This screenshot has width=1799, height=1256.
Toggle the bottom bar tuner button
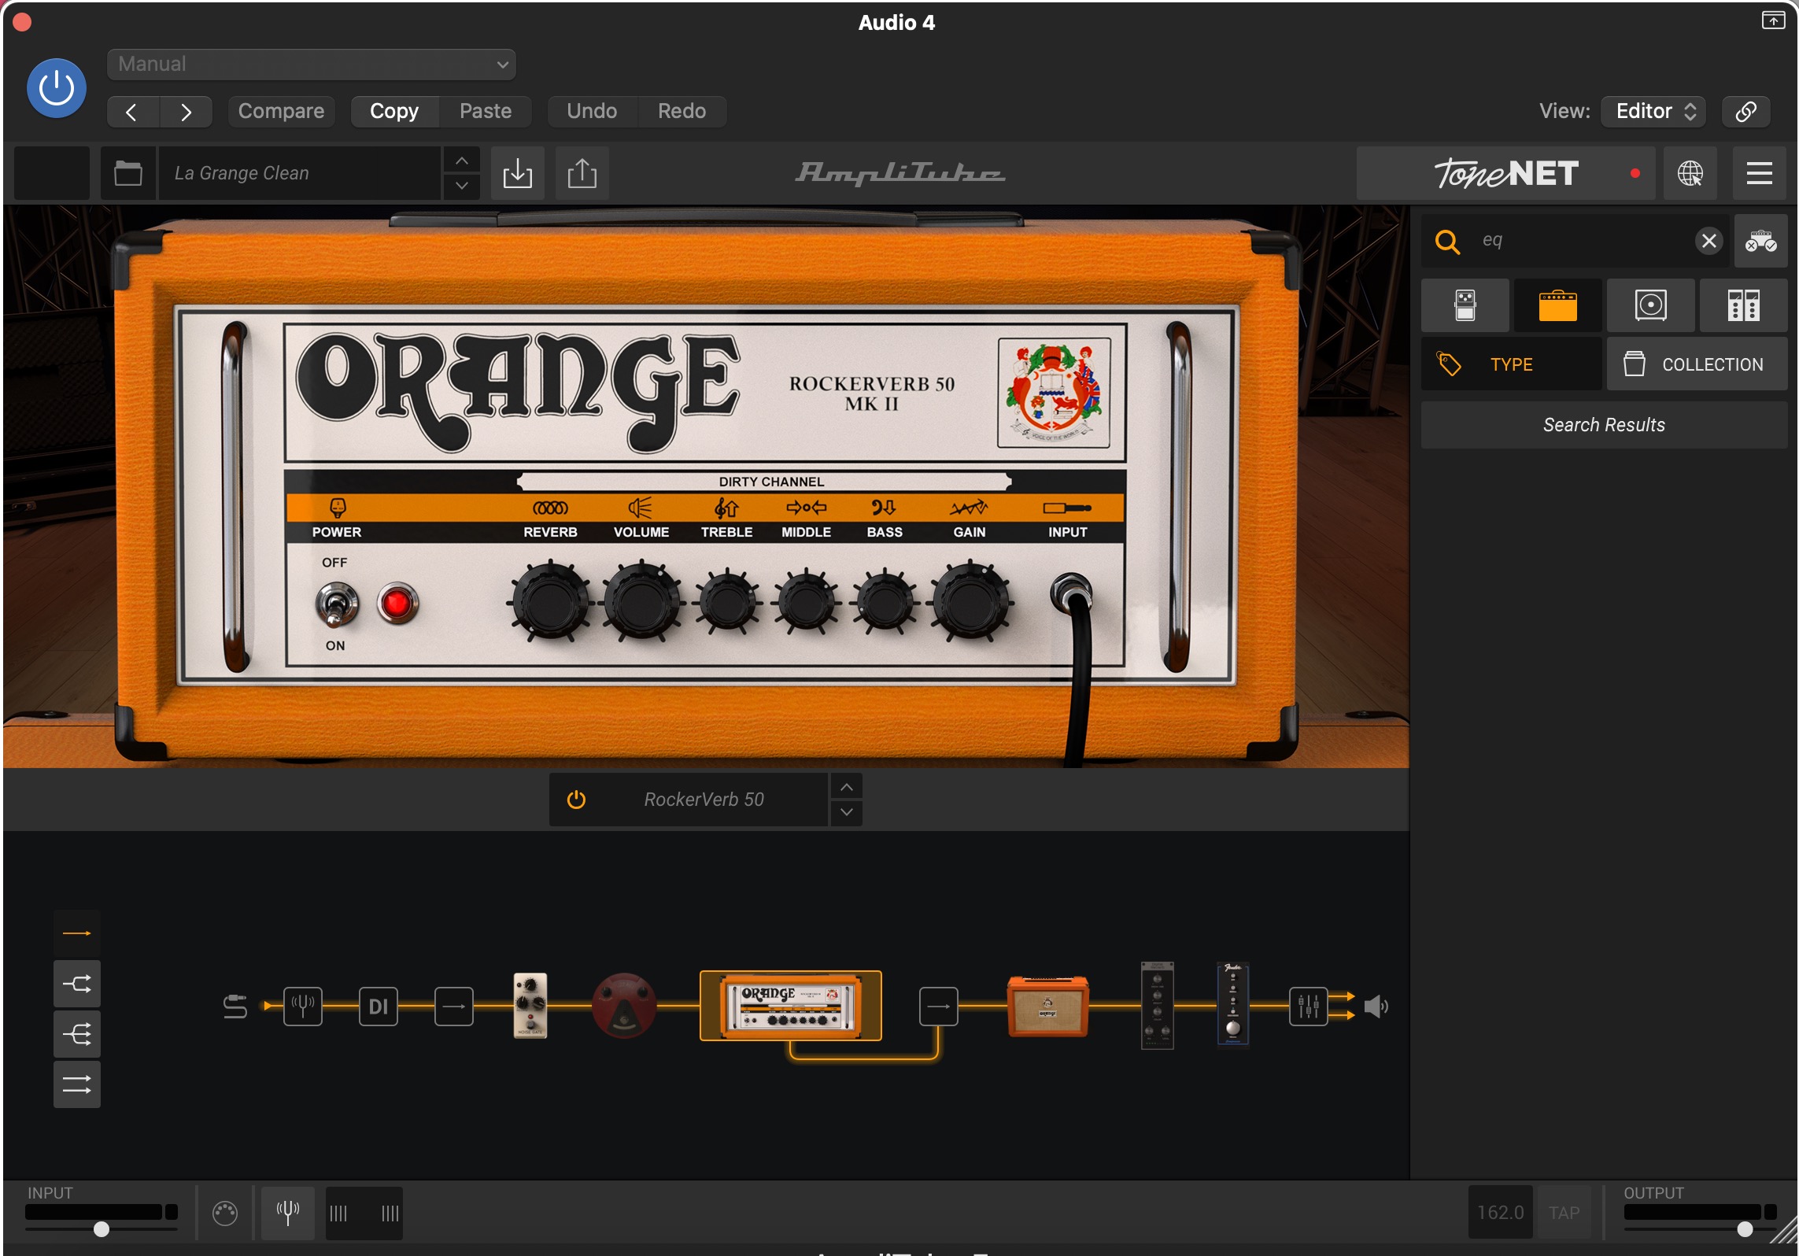point(288,1214)
